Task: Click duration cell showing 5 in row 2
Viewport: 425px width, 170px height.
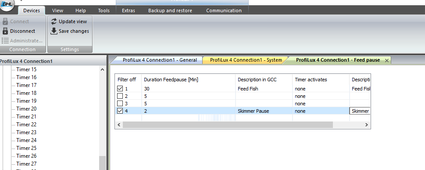Action: [188, 96]
